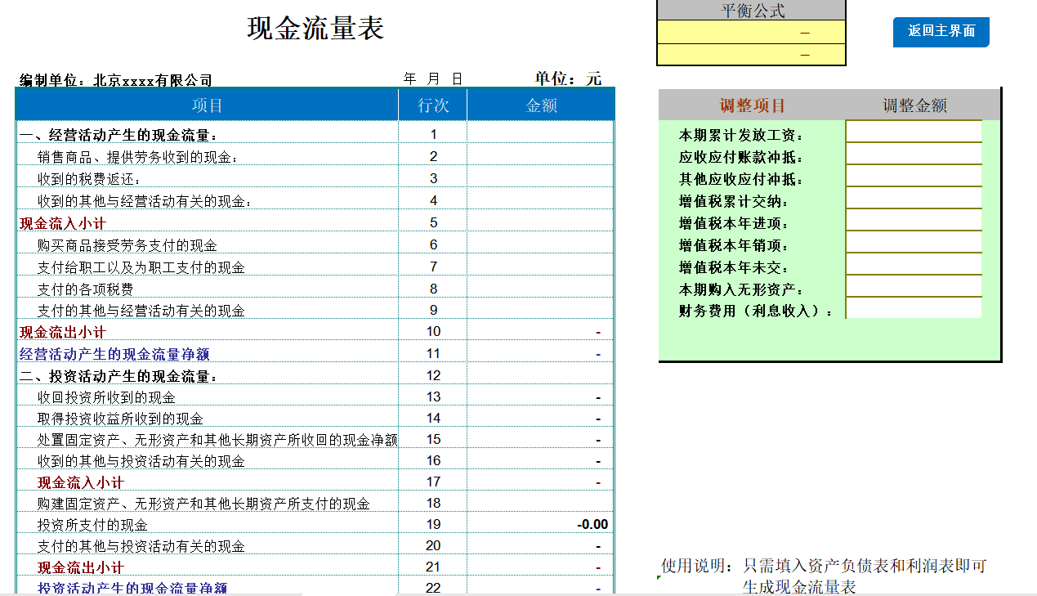
Task: Click the 增值税累计交纳 amount field
Action: tap(913, 198)
